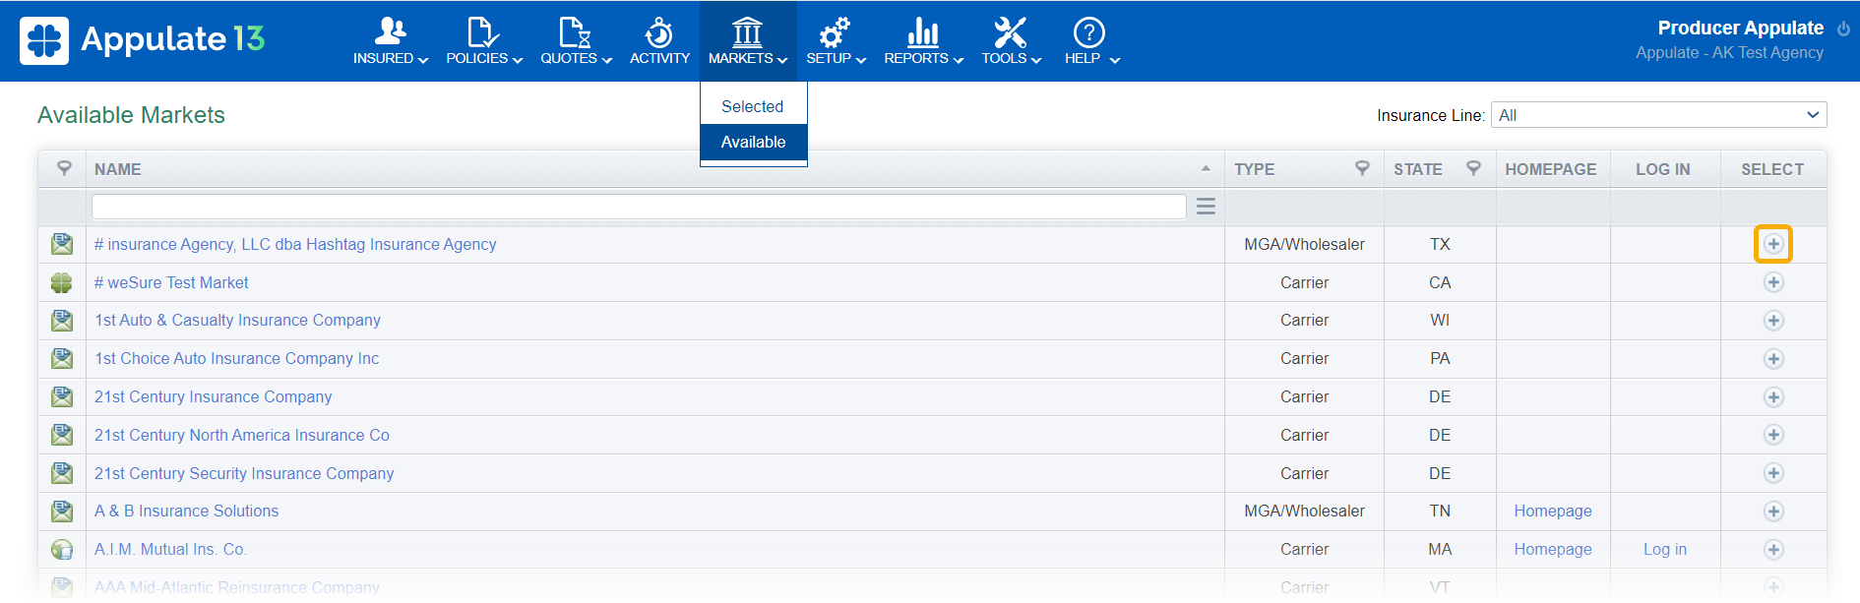Expand the Reports menu
The height and width of the screenshot is (603, 1860).
(x=922, y=41)
